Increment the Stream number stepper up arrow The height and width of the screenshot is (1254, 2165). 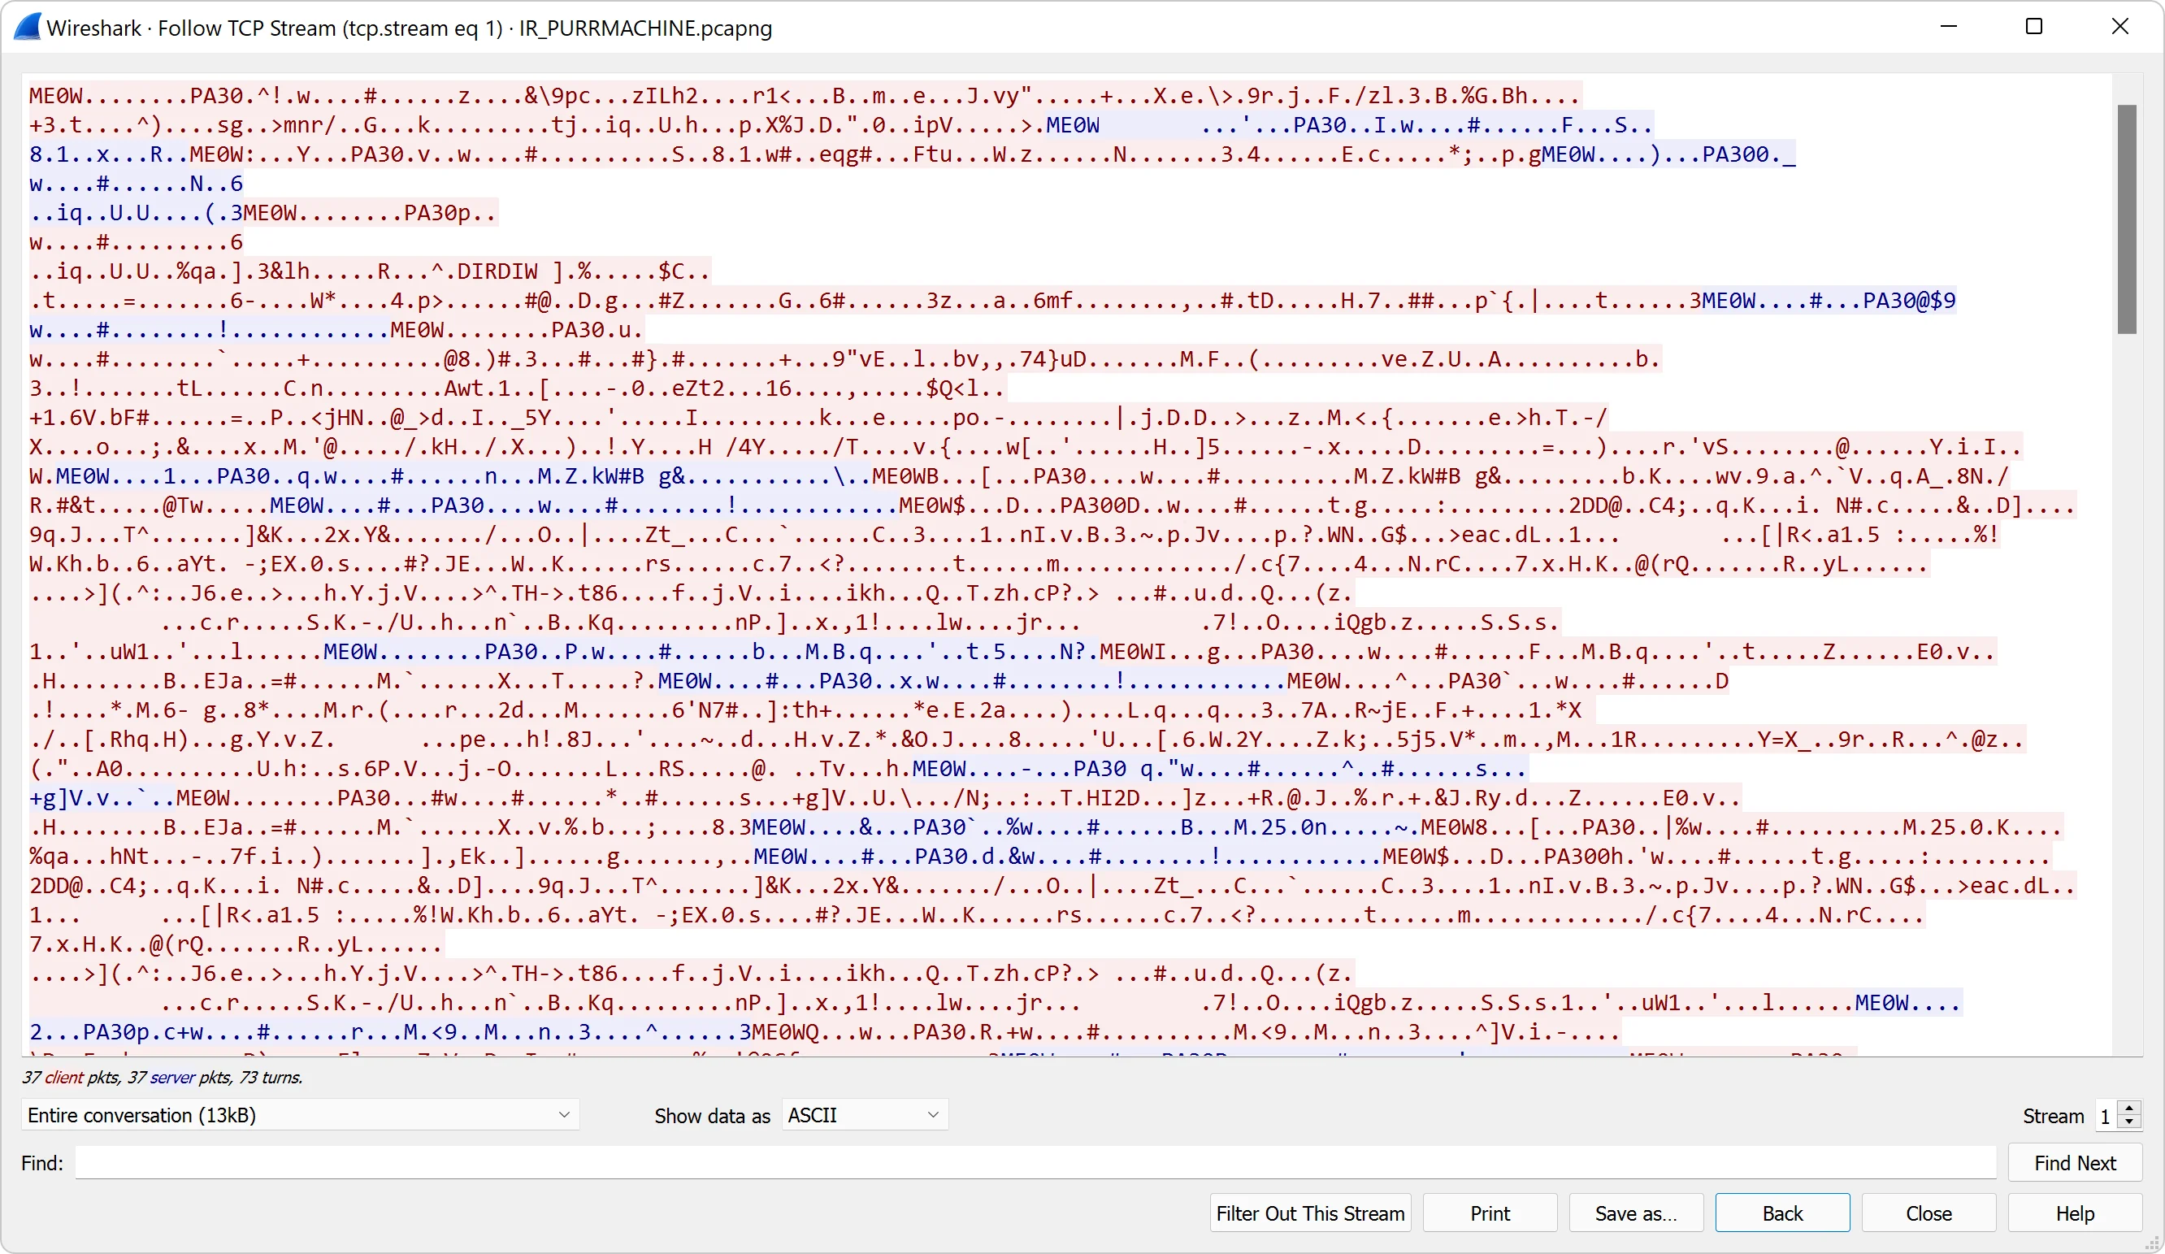[x=2129, y=1108]
